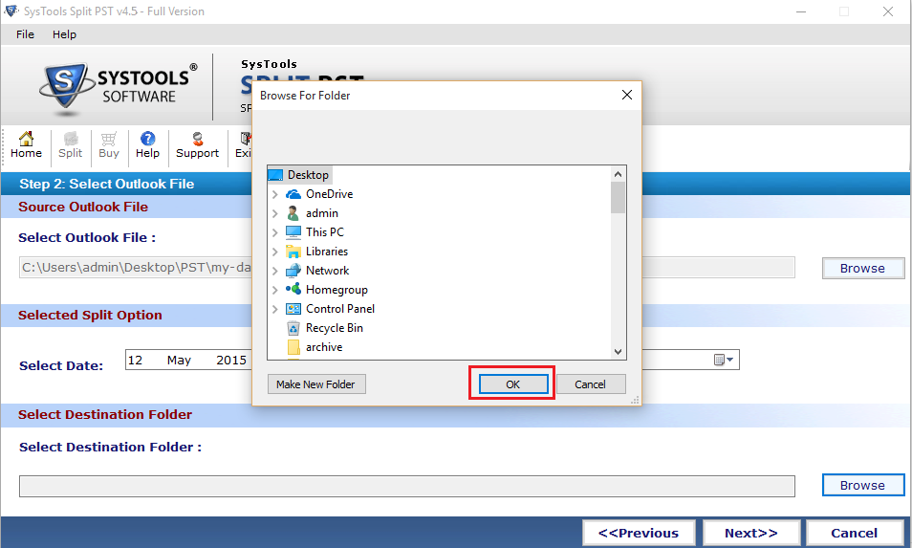The height and width of the screenshot is (548, 912).
Task: Expand the OneDrive tree node
Action: [x=275, y=194]
